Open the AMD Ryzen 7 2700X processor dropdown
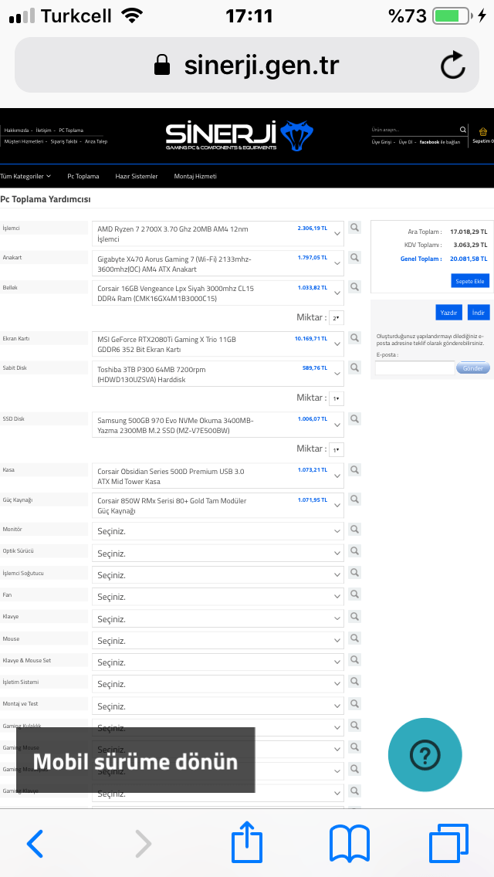Image resolution: width=494 pixels, height=877 pixels. [218, 234]
